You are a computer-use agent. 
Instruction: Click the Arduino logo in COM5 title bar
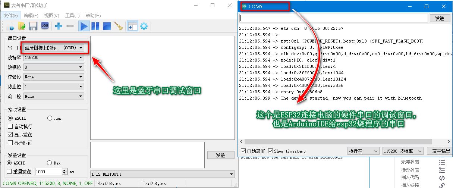244,6
